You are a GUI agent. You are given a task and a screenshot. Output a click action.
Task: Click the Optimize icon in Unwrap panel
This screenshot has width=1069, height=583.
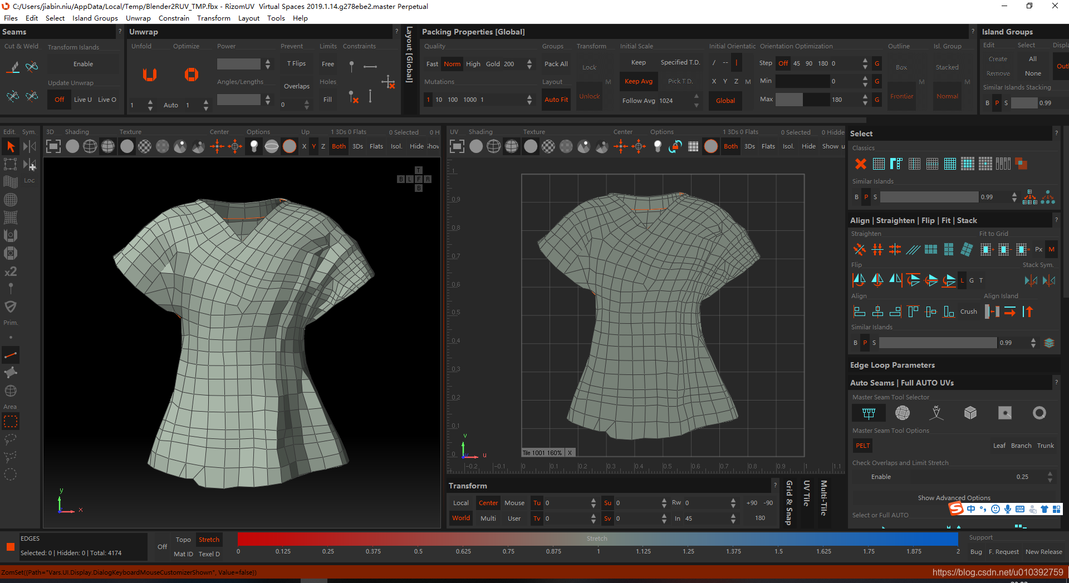[x=191, y=75]
